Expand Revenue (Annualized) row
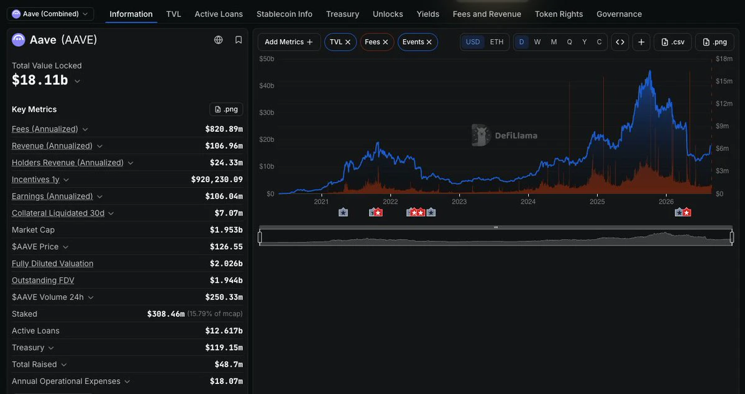The height and width of the screenshot is (394, 745). (99, 146)
